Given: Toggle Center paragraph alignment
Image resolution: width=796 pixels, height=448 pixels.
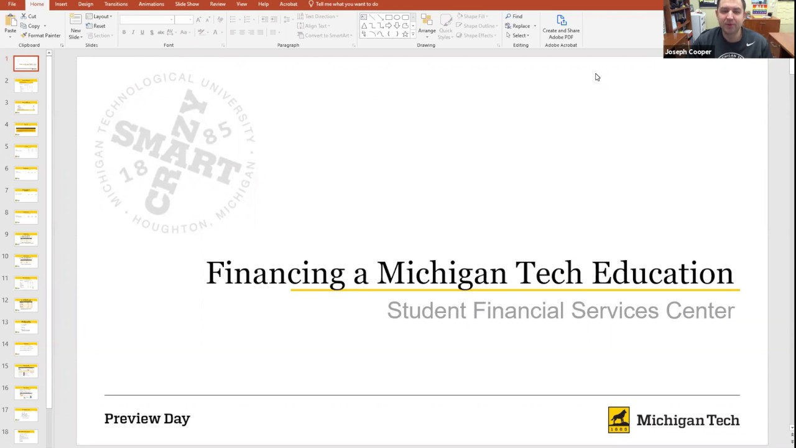Looking at the screenshot, I should tap(242, 32).
